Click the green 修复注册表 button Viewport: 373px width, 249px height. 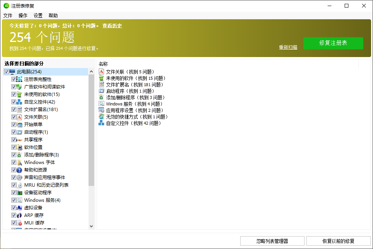(x=333, y=43)
